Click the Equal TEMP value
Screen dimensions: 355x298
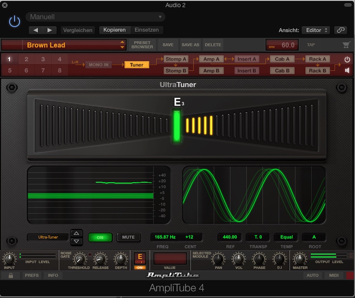pyautogui.click(x=286, y=237)
